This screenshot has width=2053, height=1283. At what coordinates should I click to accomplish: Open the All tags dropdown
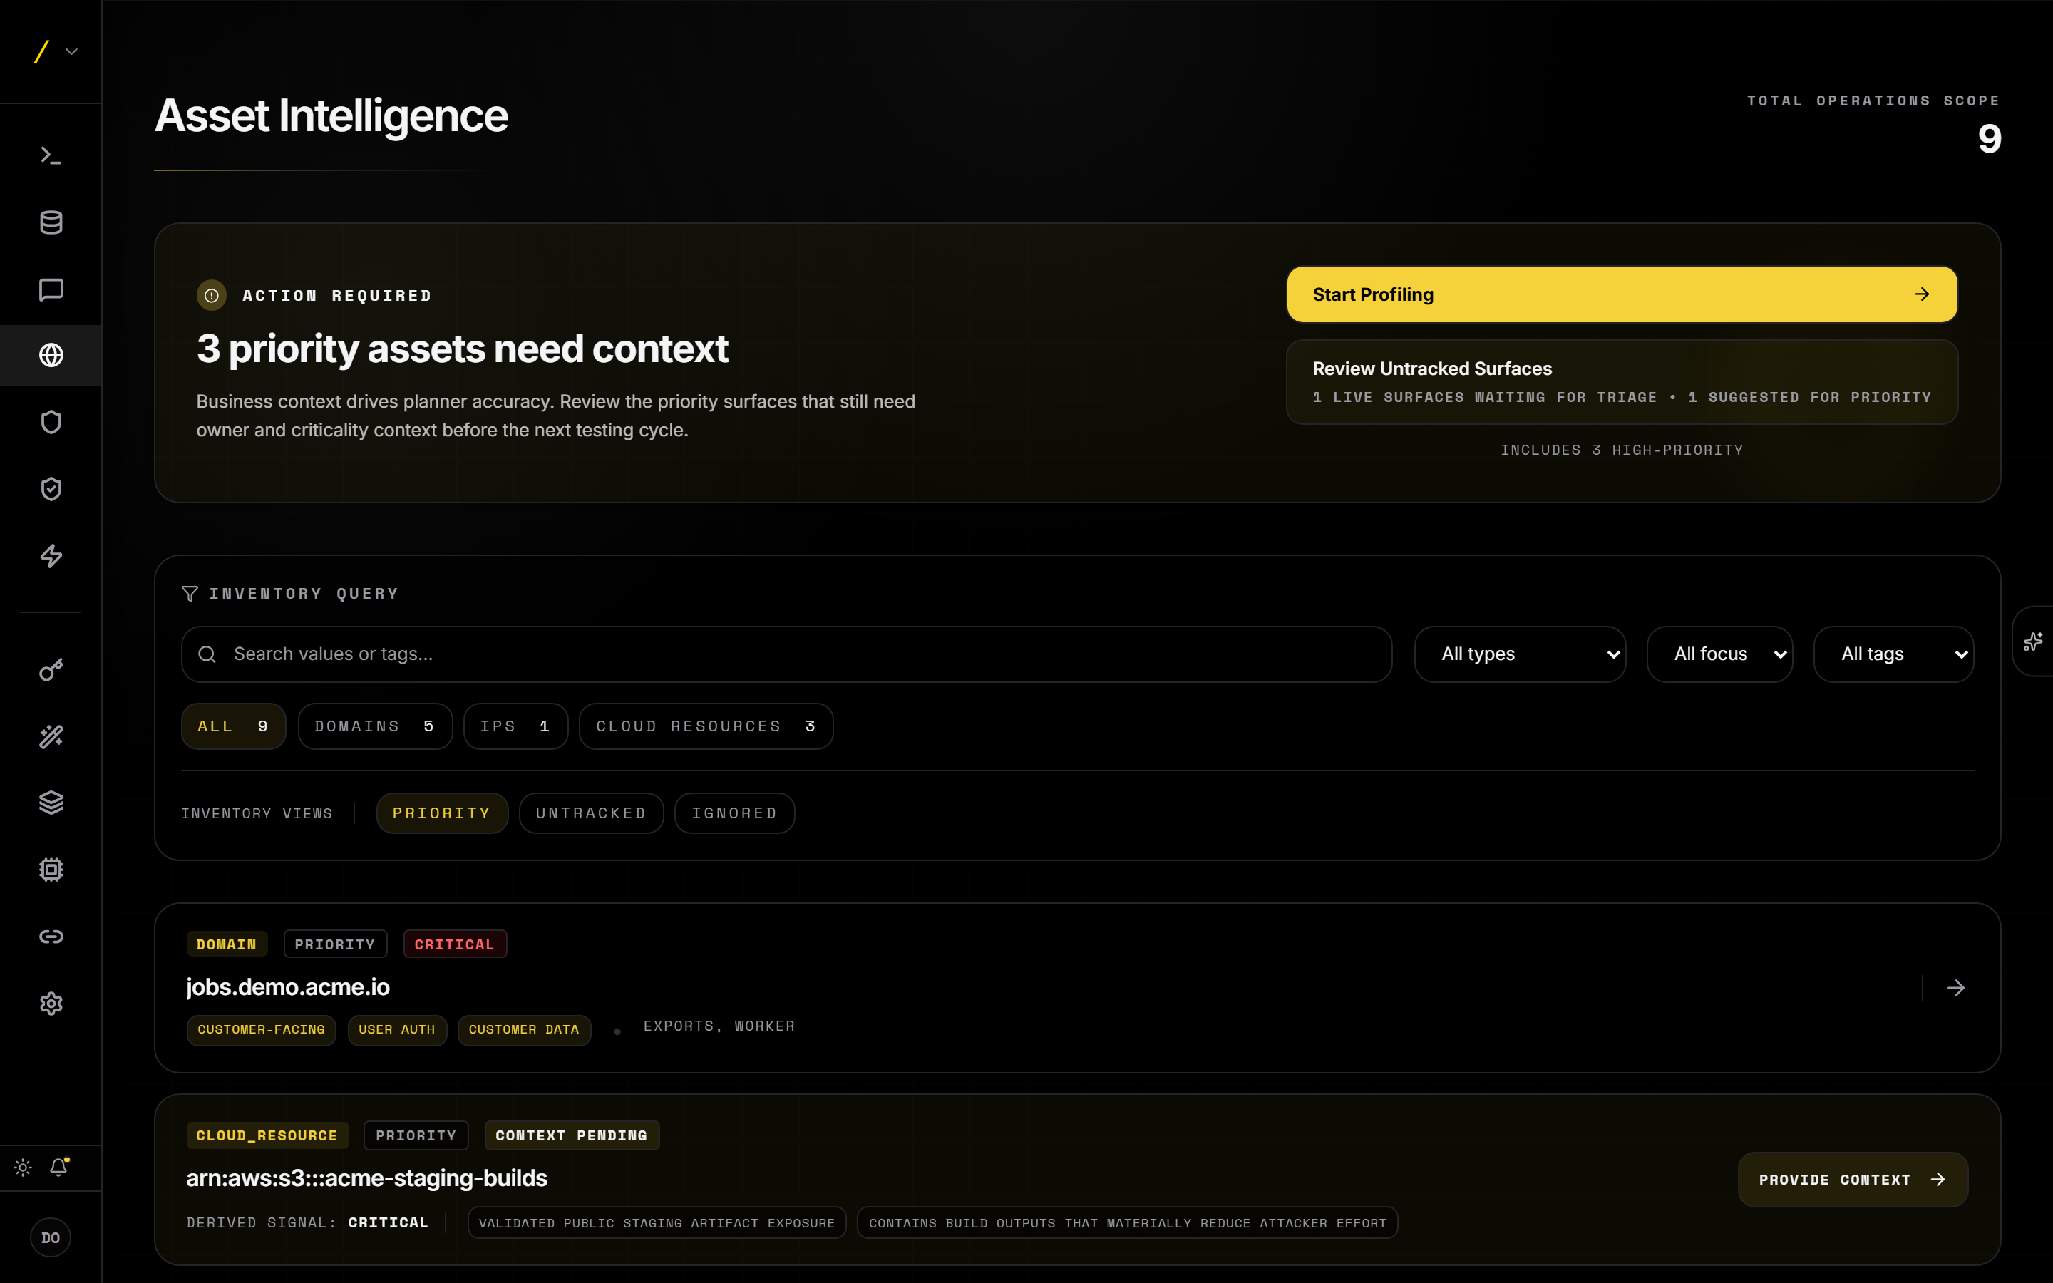click(1893, 654)
